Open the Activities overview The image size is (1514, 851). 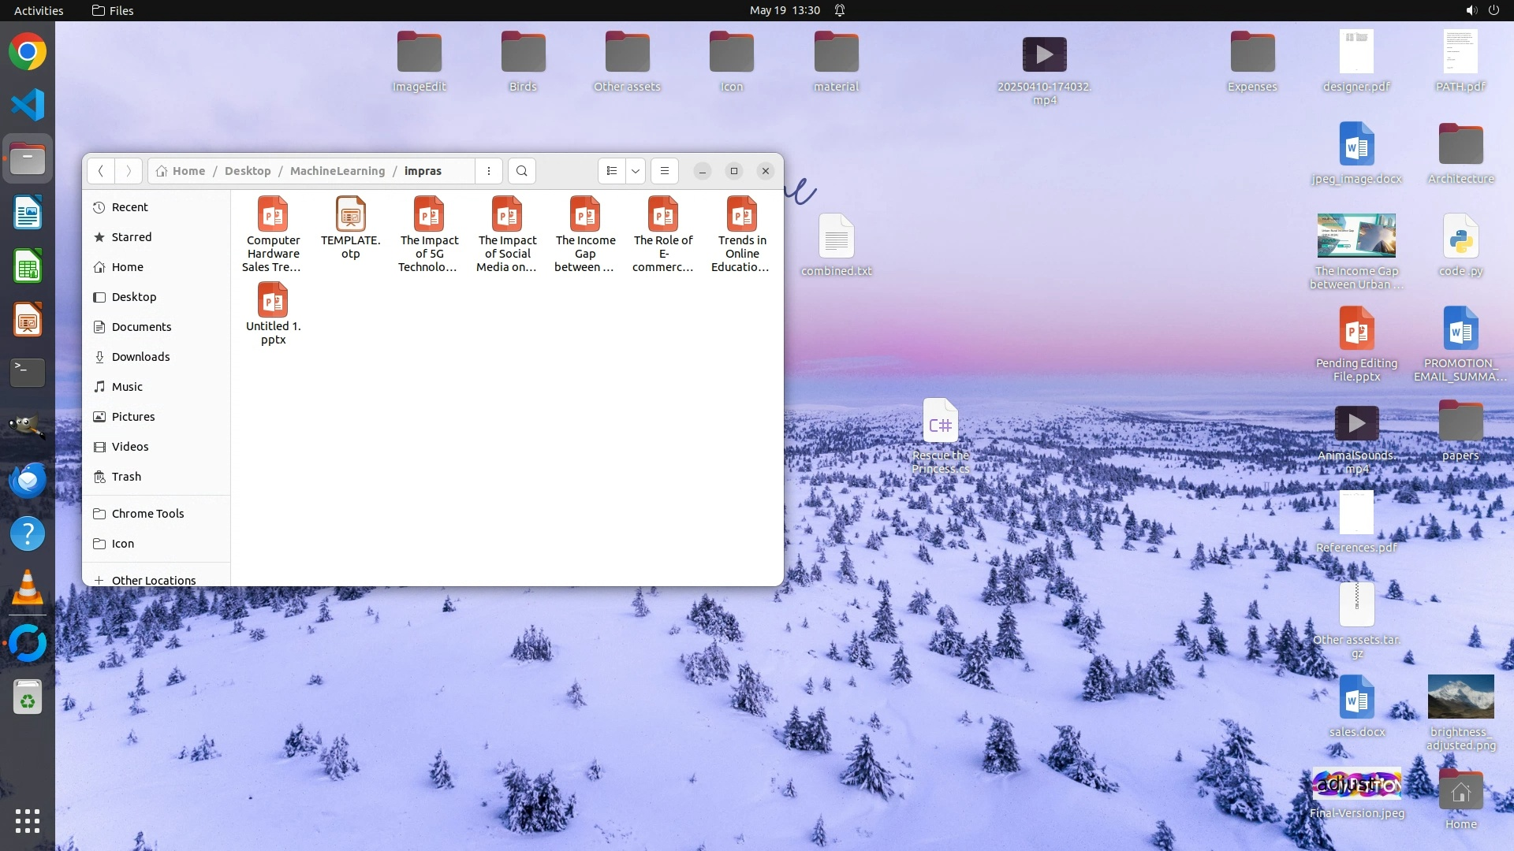pyautogui.click(x=39, y=10)
